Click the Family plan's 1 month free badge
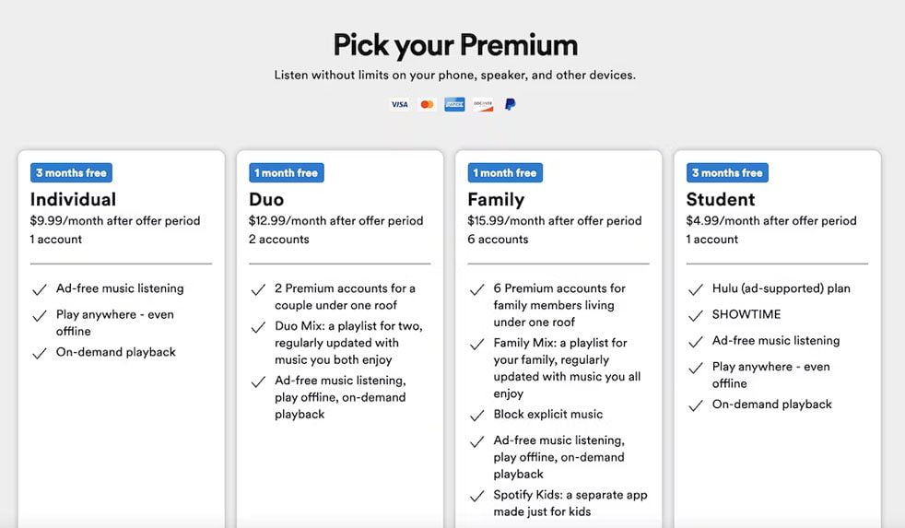 tap(504, 173)
